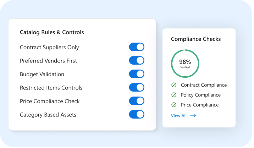Click the Contract Suppliers Only label
The width and height of the screenshot is (254, 148).
tap(49, 47)
